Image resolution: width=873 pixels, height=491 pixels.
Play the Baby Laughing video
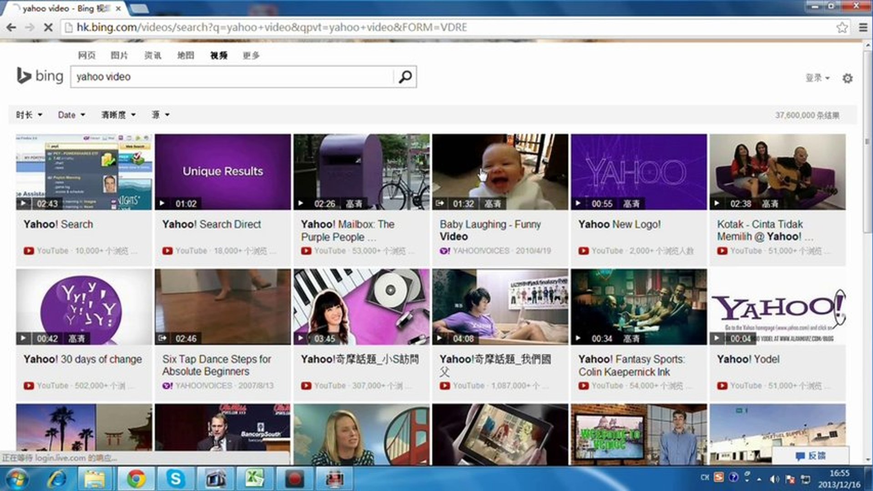click(x=500, y=170)
